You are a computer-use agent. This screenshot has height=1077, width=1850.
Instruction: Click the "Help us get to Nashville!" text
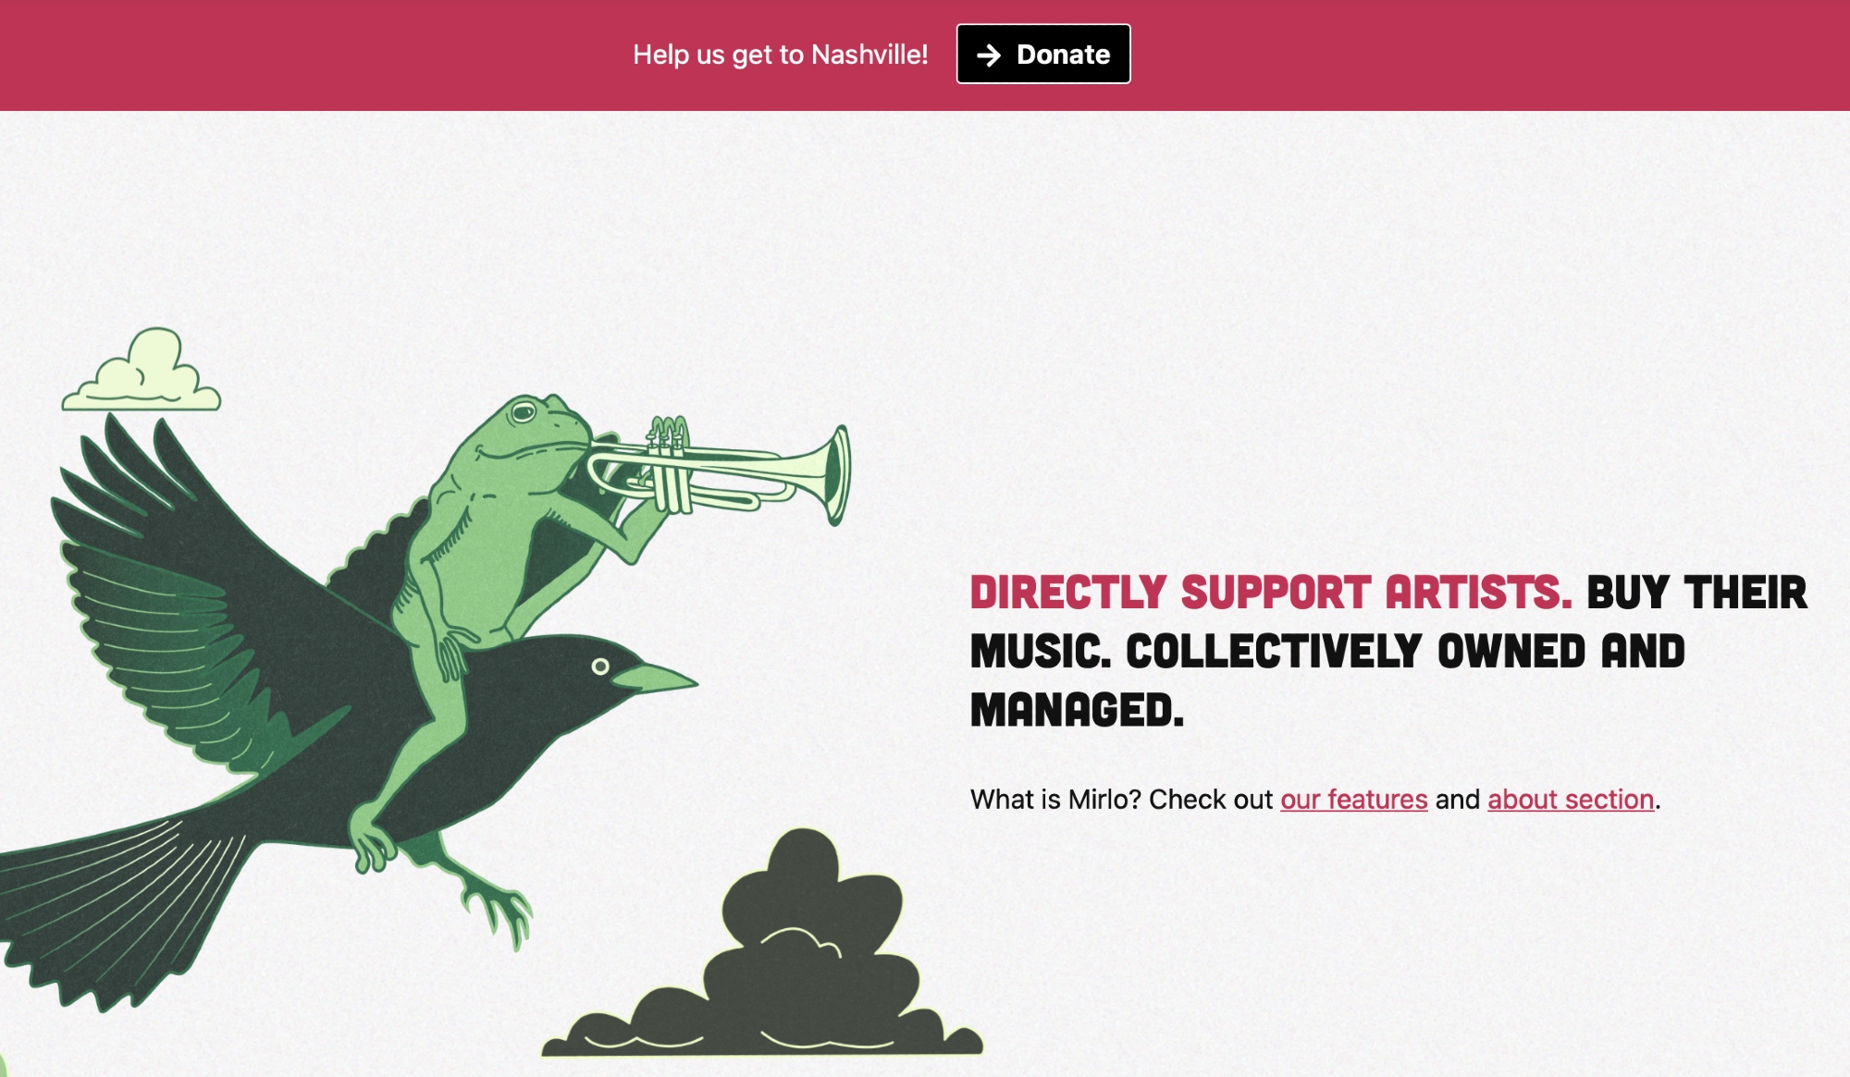pyautogui.click(x=780, y=55)
